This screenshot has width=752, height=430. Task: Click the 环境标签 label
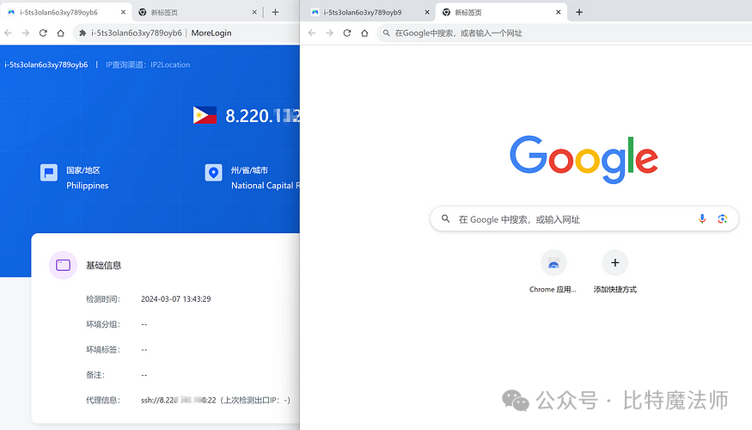tap(102, 350)
